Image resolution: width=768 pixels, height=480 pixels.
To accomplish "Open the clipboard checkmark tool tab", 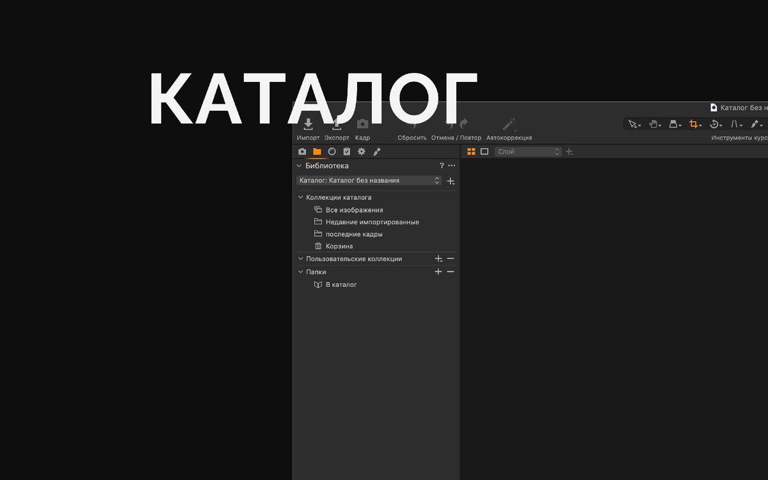I will (346, 152).
